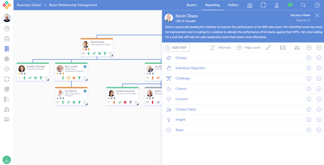The image size is (324, 165).
Task: Click the green download button at bottom-left
Action: pyautogui.click(x=7, y=160)
